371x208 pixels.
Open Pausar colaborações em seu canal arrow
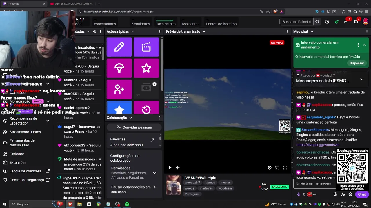(x=154, y=187)
